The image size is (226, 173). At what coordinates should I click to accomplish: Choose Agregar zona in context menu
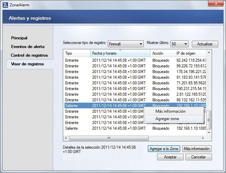pos(174,119)
